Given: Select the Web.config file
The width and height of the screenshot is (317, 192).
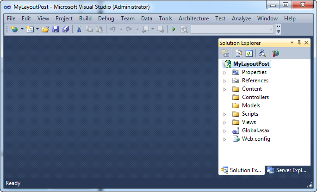Looking at the screenshot, I should click(251, 139).
